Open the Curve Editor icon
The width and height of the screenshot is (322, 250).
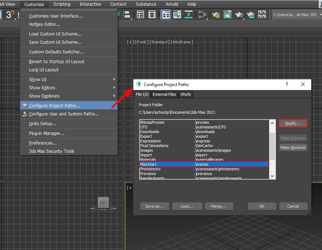click(177, 15)
